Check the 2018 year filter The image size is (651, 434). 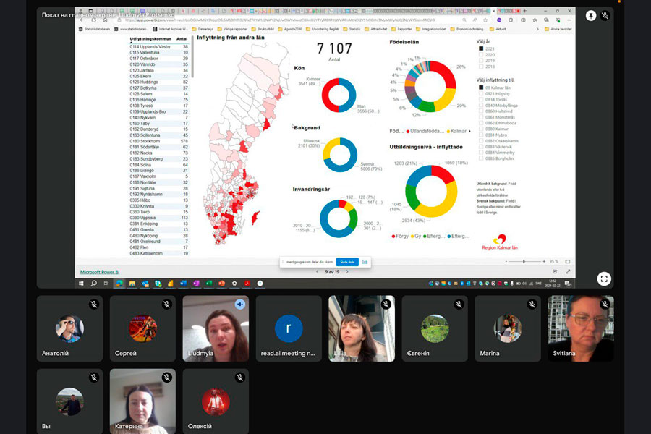tap(481, 66)
